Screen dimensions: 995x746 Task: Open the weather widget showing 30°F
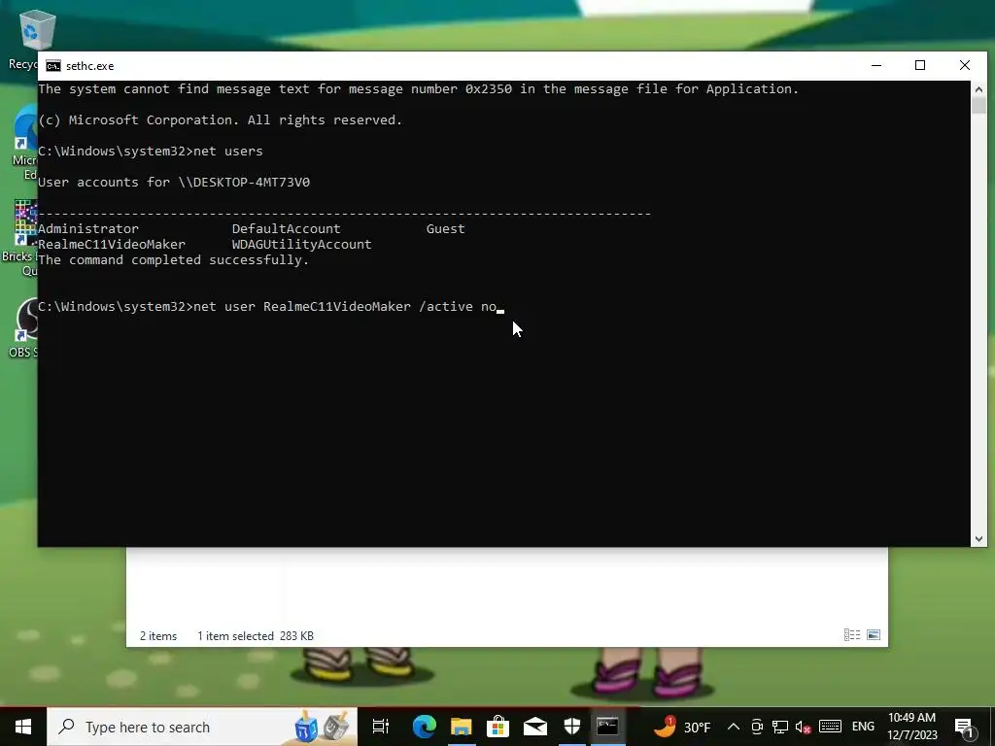point(682,727)
